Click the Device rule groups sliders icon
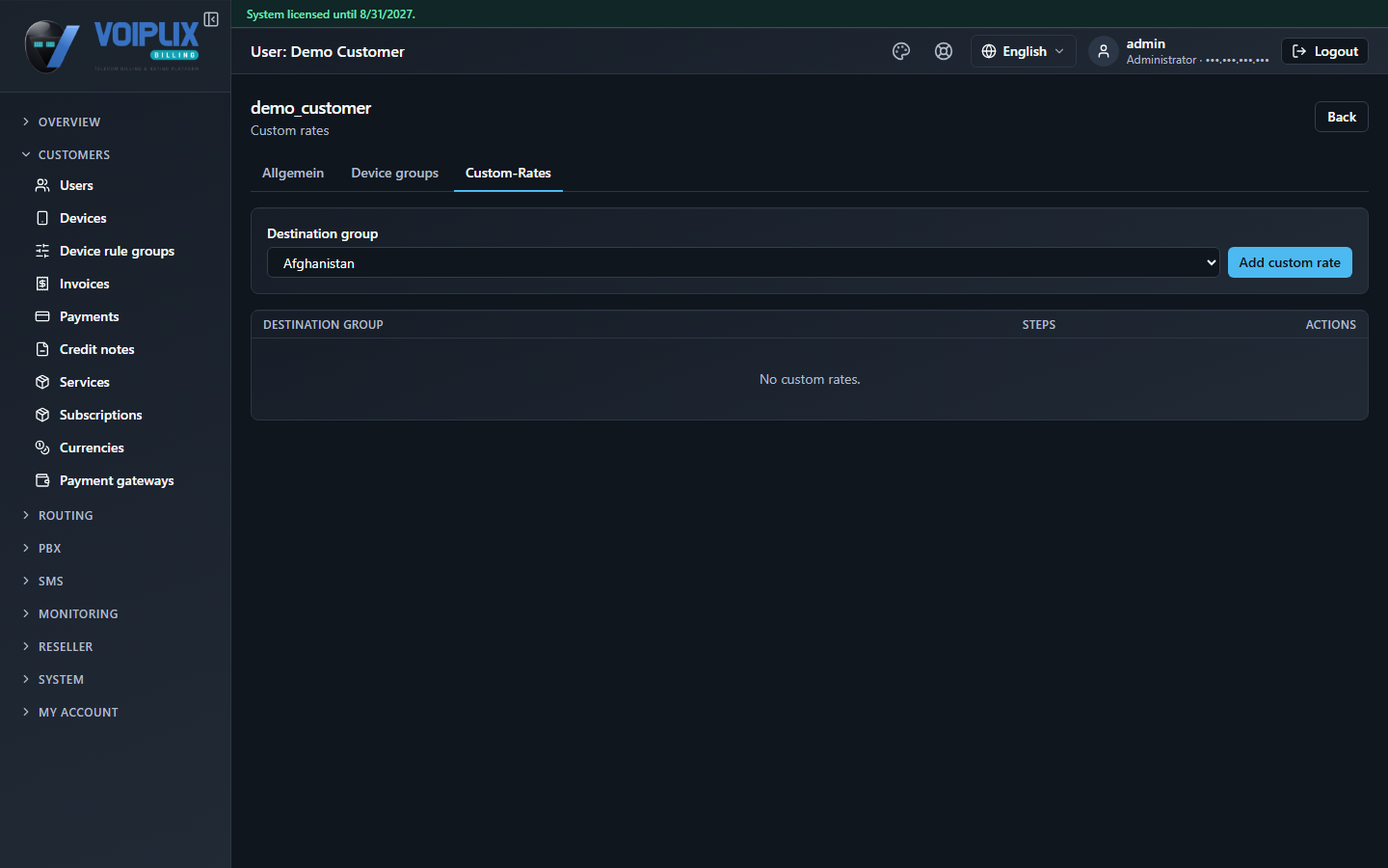This screenshot has height=868, width=1388. pos(42,251)
